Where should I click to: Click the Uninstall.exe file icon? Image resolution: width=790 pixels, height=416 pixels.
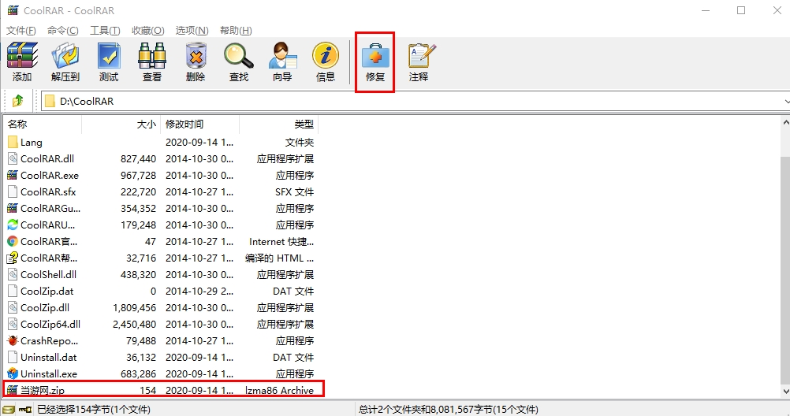click(13, 373)
